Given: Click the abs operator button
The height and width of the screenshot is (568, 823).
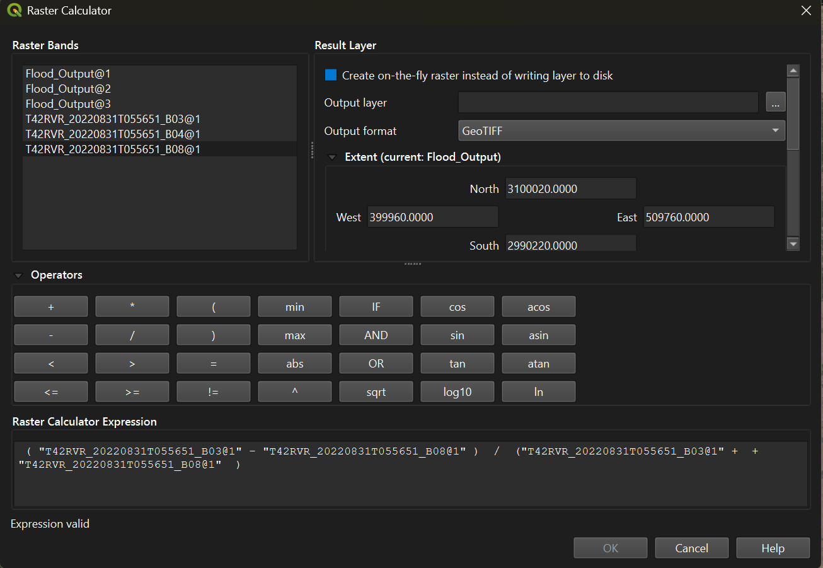Looking at the screenshot, I should [295, 364].
